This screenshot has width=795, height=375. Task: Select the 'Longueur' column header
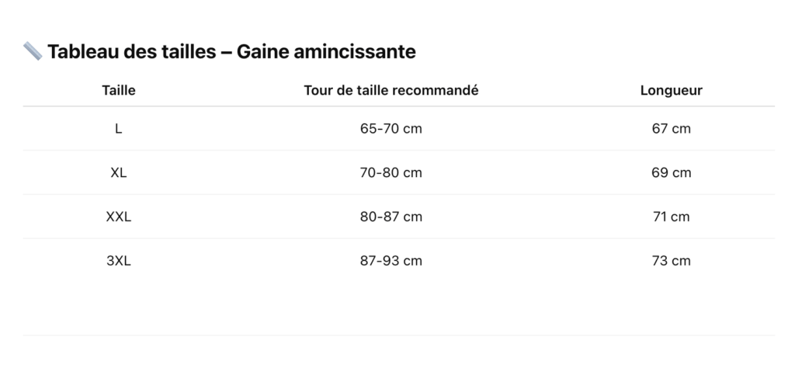point(671,90)
